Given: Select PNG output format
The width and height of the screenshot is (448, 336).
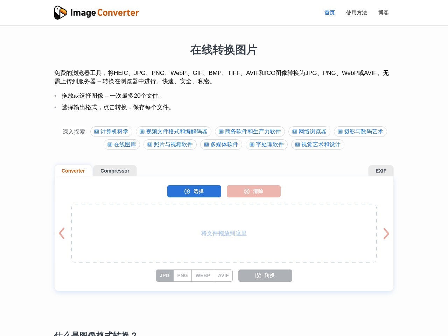Looking at the screenshot, I should point(182,275).
